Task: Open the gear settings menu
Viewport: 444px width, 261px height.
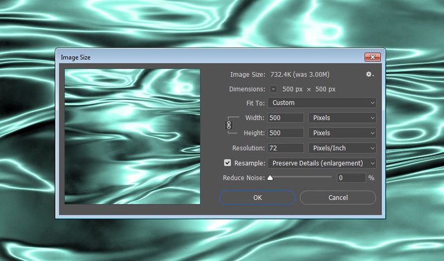Action: pos(369,74)
